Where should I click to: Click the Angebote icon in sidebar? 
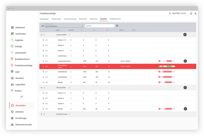pos(12,40)
